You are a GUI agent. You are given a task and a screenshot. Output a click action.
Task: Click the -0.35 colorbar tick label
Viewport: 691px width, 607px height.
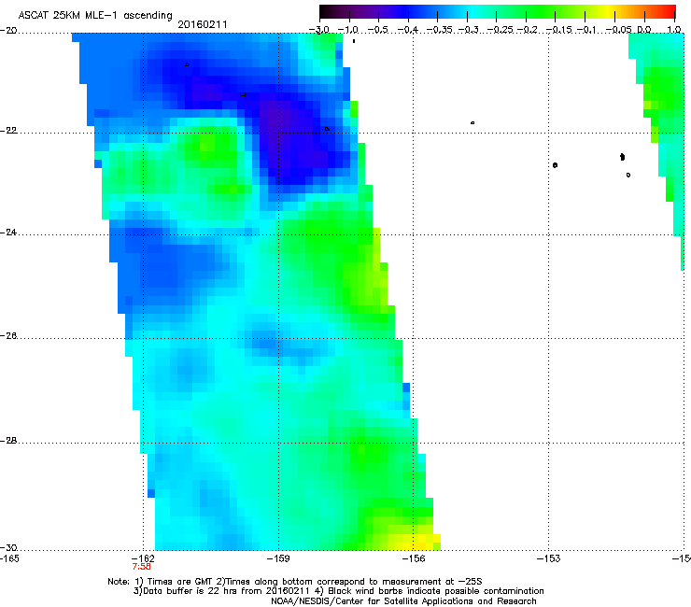point(439,30)
